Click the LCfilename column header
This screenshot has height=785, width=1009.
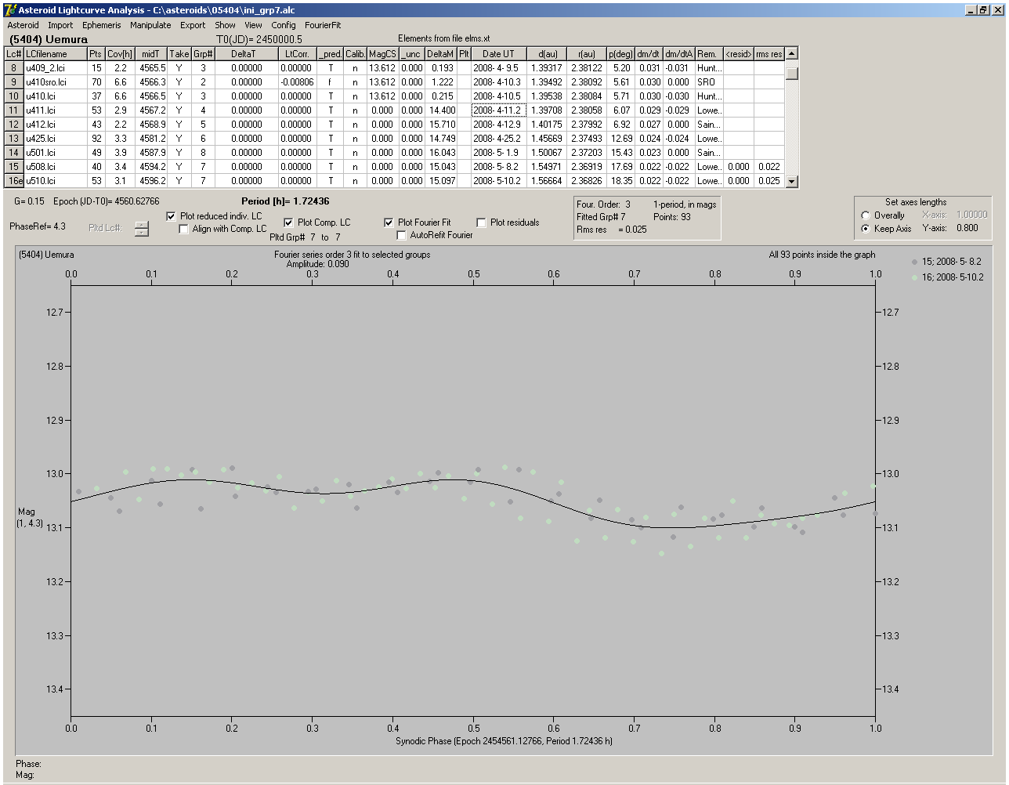tap(55, 54)
